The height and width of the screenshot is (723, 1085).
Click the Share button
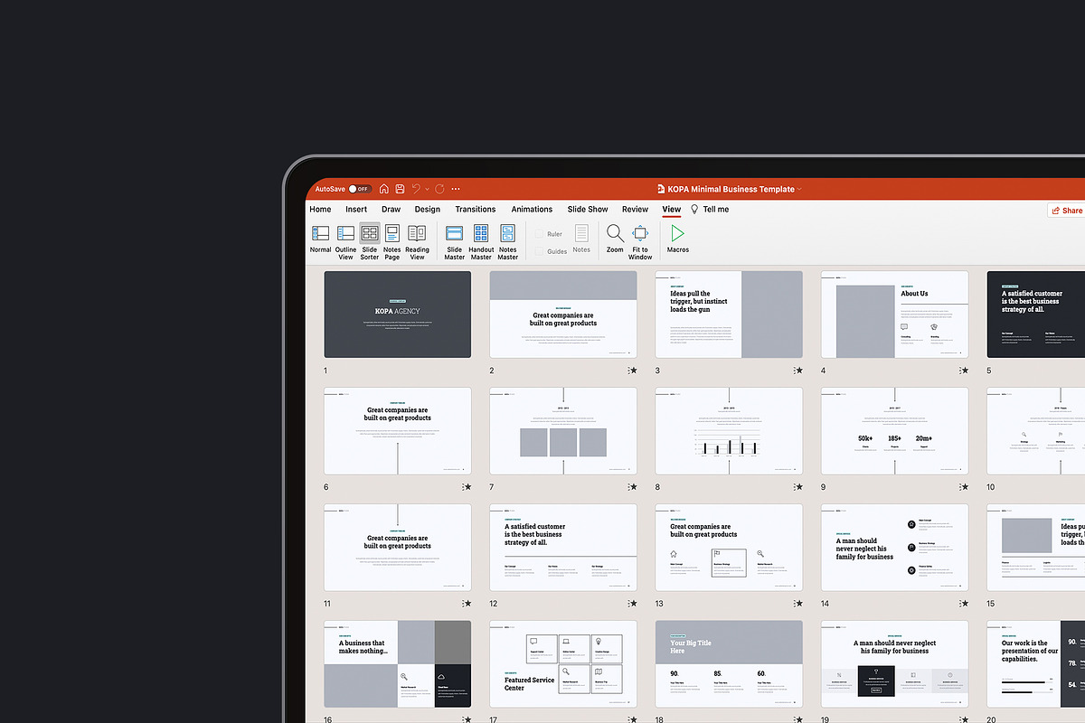point(1067,211)
